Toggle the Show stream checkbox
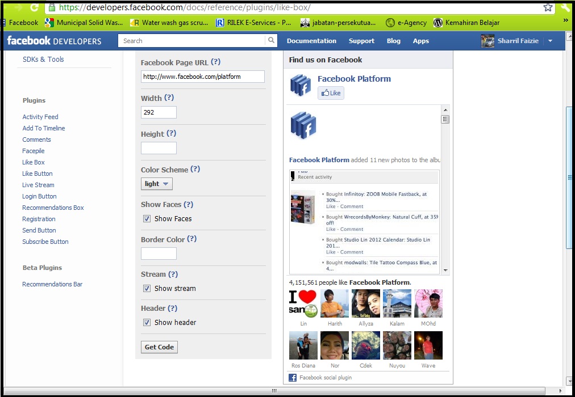Image resolution: width=575 pixels, height=397 pixels. coord(147,288)
